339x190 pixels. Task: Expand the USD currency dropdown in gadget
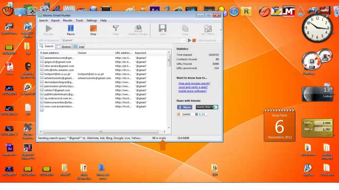pos(311,129)
